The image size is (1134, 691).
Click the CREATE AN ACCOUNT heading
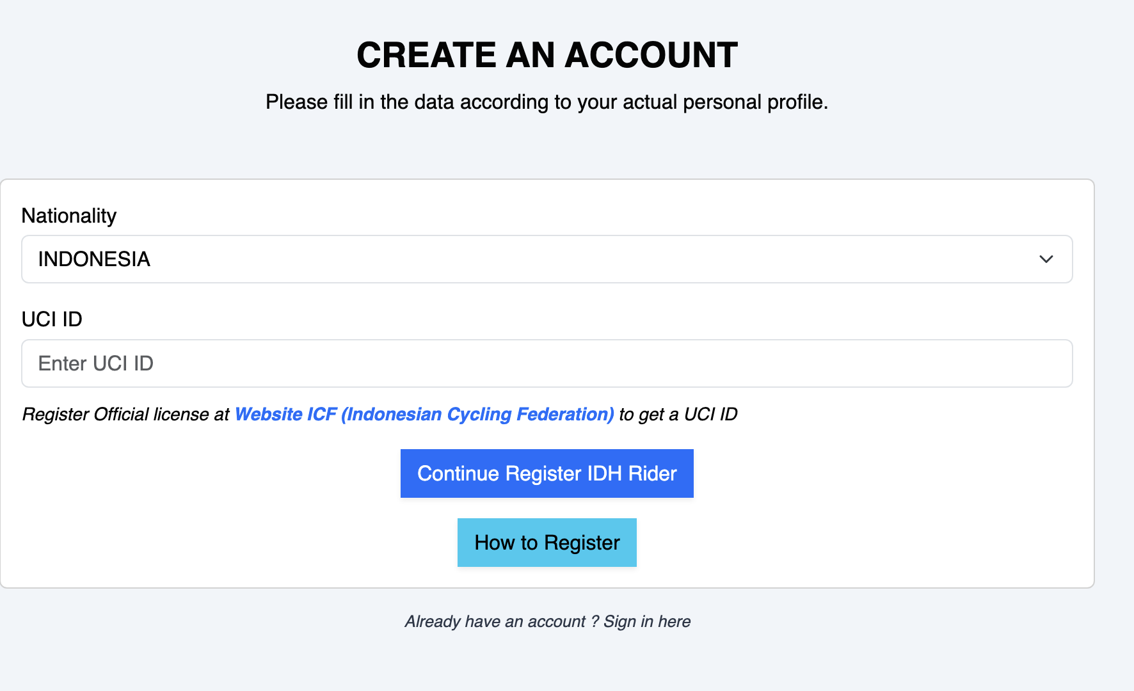tap(547, 55)
